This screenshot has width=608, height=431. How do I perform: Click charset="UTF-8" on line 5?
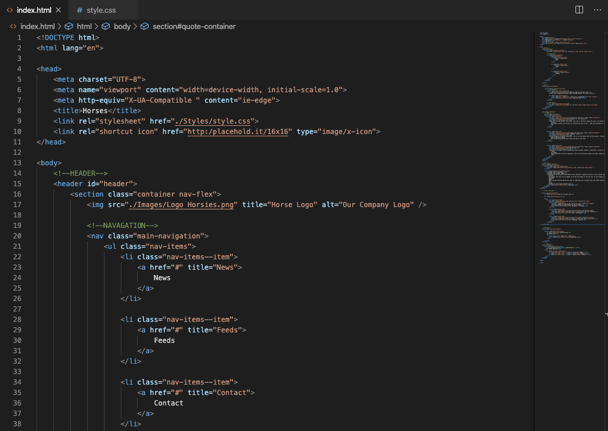(110, 79)
